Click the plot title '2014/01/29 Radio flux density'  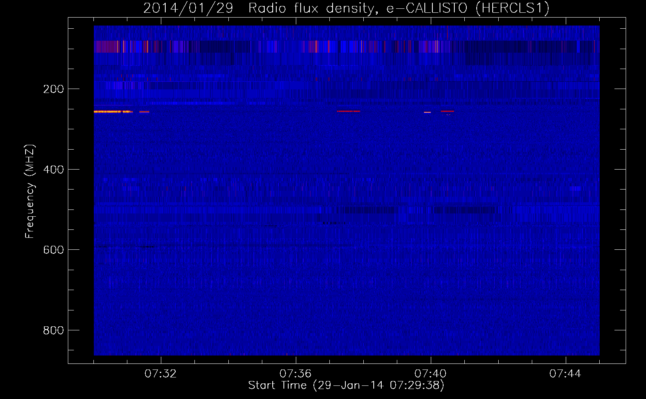tap(346, 8)
